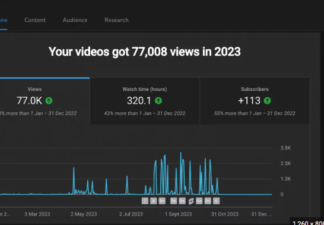Open the video marker labeled 8
The image size is (324, 225).
click(153, 201)
